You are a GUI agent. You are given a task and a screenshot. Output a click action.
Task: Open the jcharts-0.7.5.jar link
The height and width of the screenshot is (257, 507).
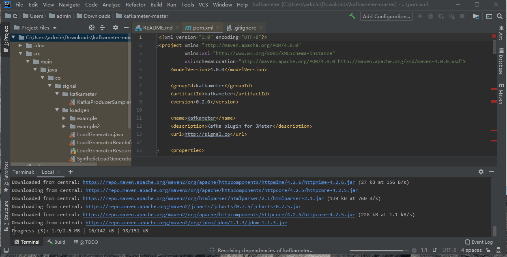(193, 206)
